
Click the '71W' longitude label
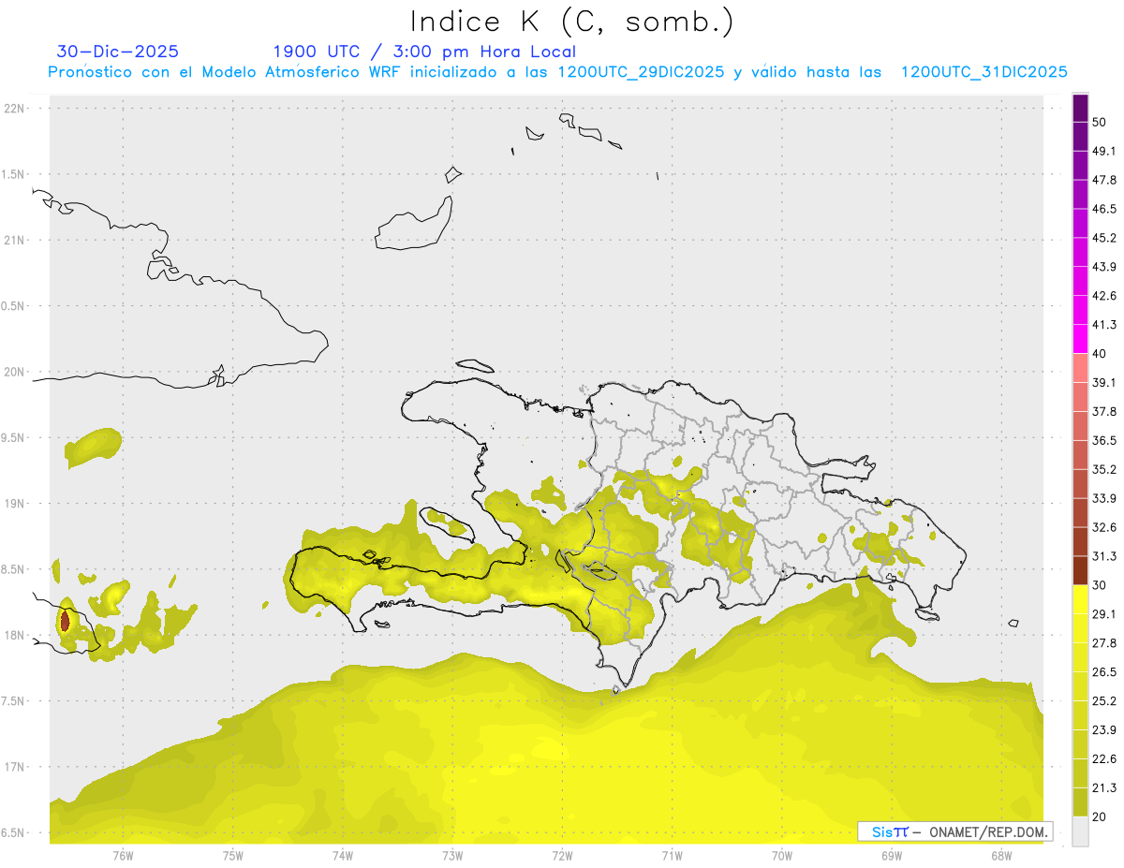point(672,856)
